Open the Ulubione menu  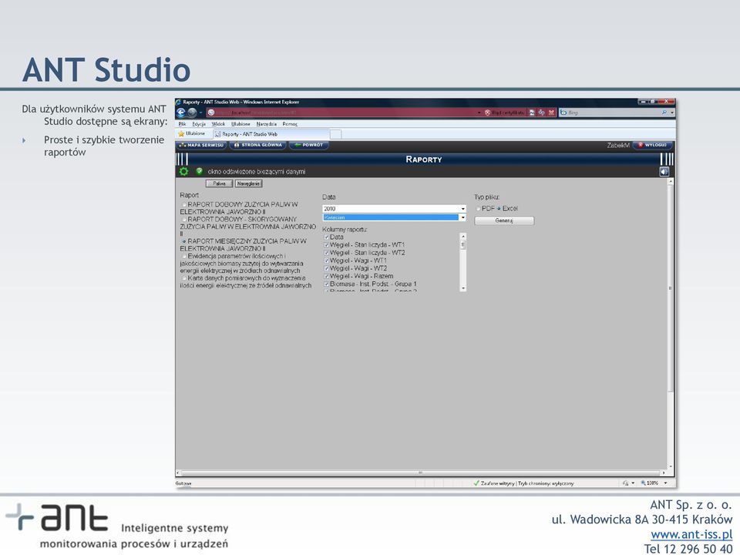coord(240,124)
